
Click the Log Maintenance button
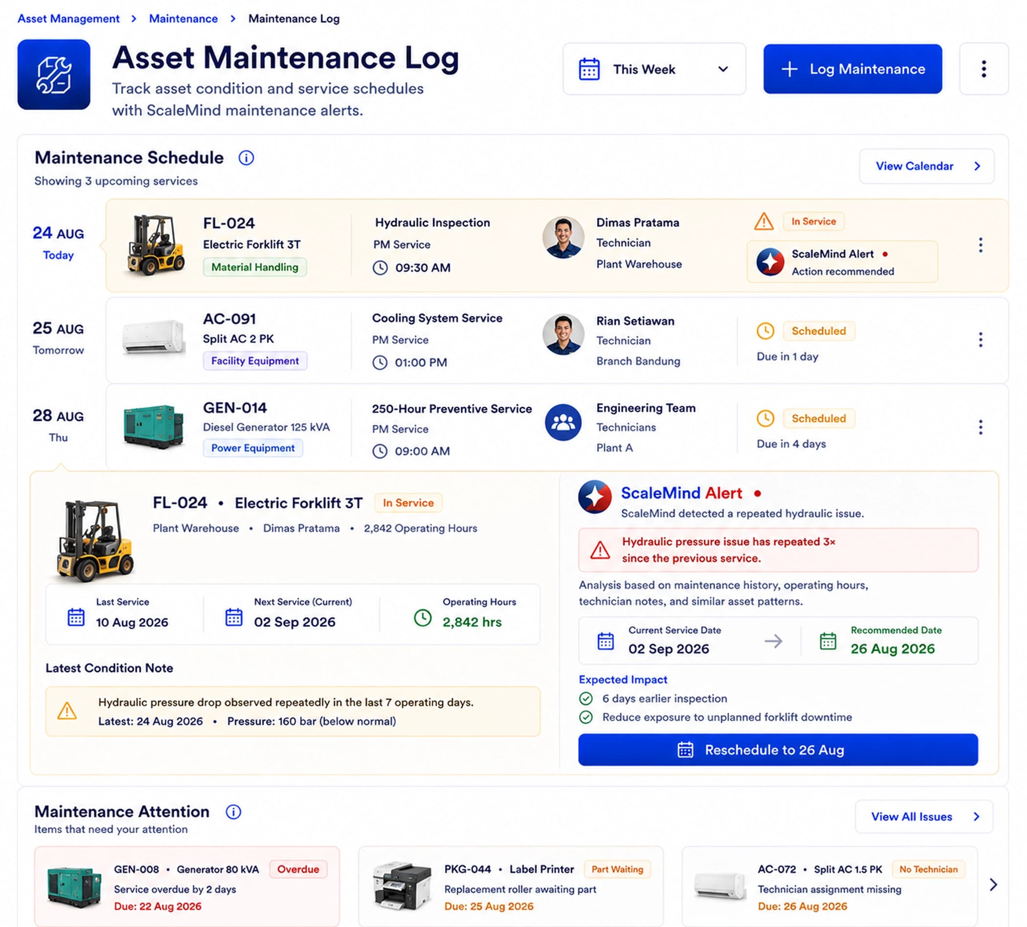click(x=852, y=69)
